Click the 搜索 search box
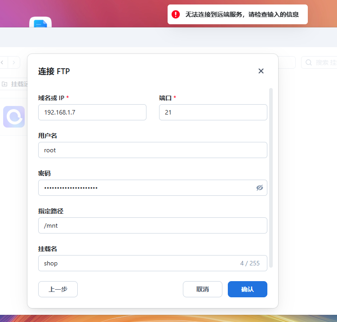The height and width of the screenshot is (322, 337). [x=319, y=62]
